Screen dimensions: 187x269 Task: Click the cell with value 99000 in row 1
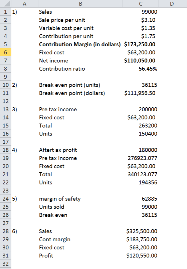(x=141, y=12)
